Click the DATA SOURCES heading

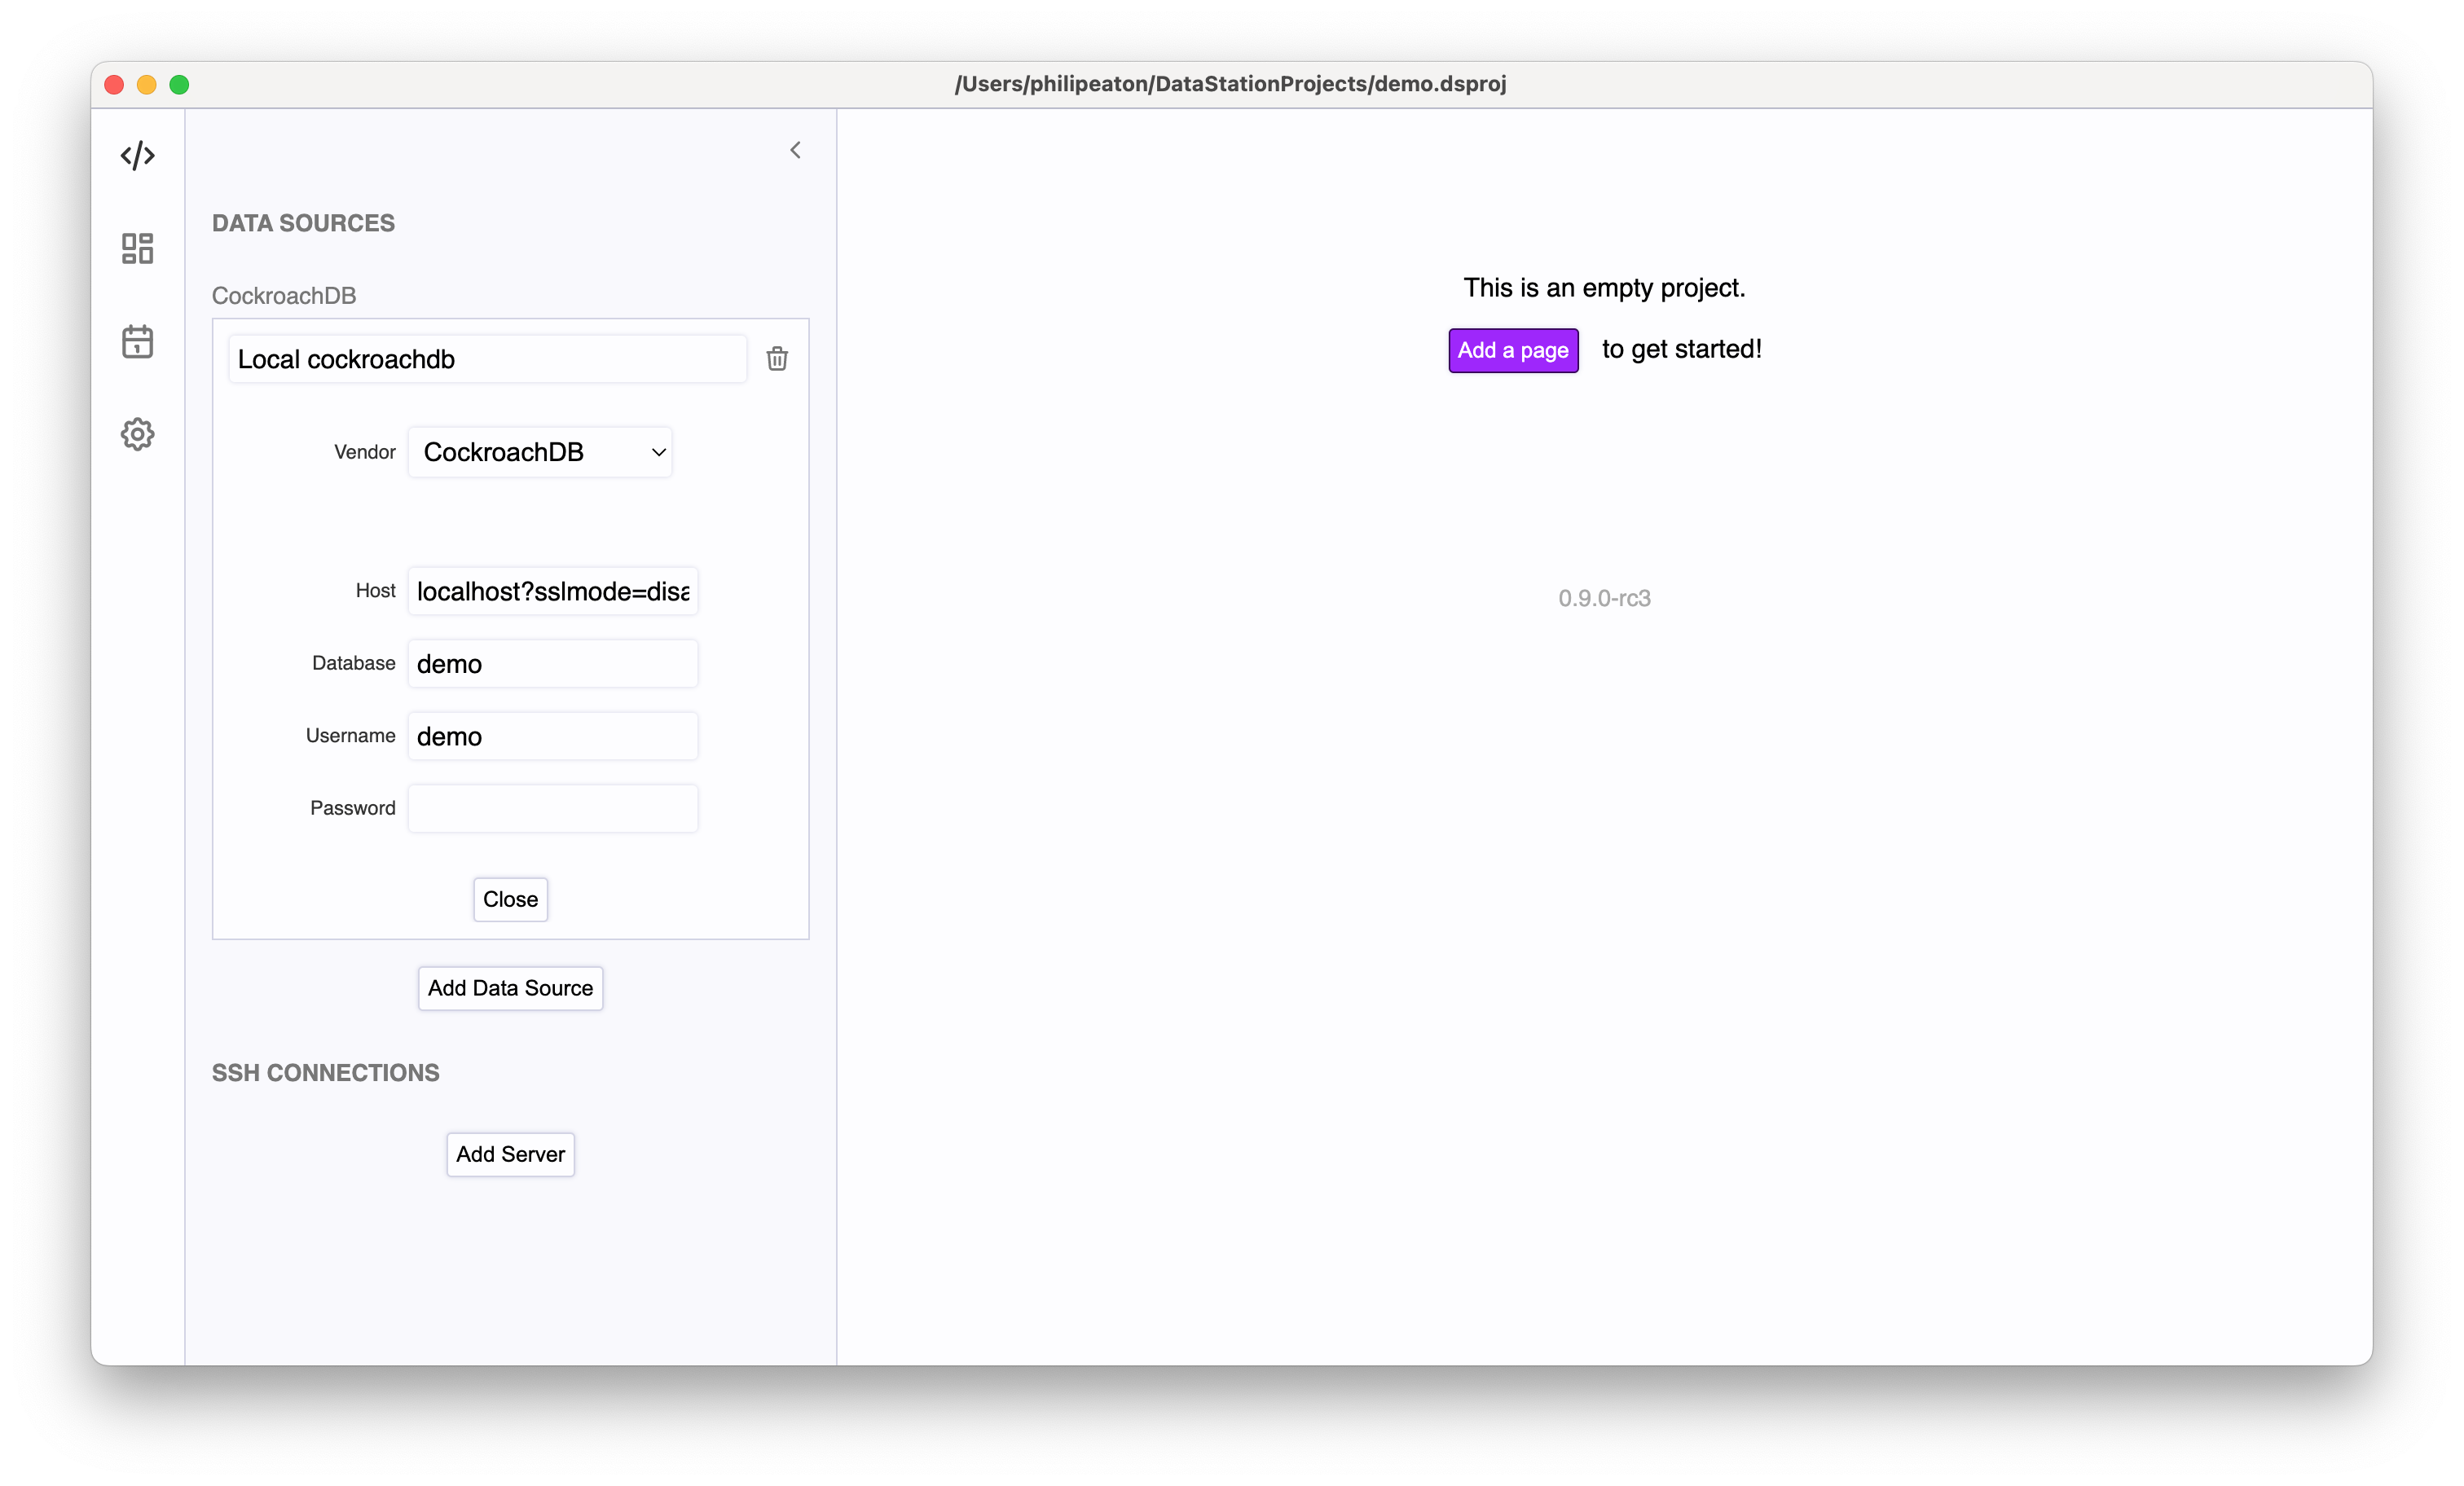pyautogui.click(x=303, y=223)
